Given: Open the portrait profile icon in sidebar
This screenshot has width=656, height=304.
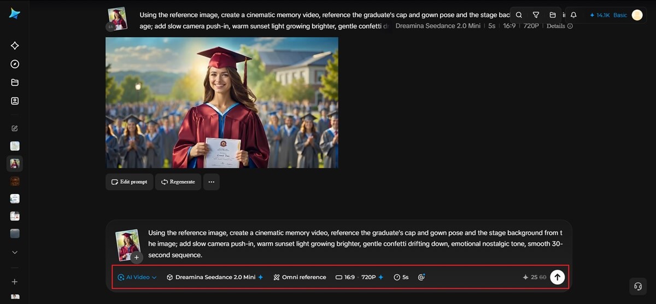Looking at the screenshot, I should coord(15,101).
